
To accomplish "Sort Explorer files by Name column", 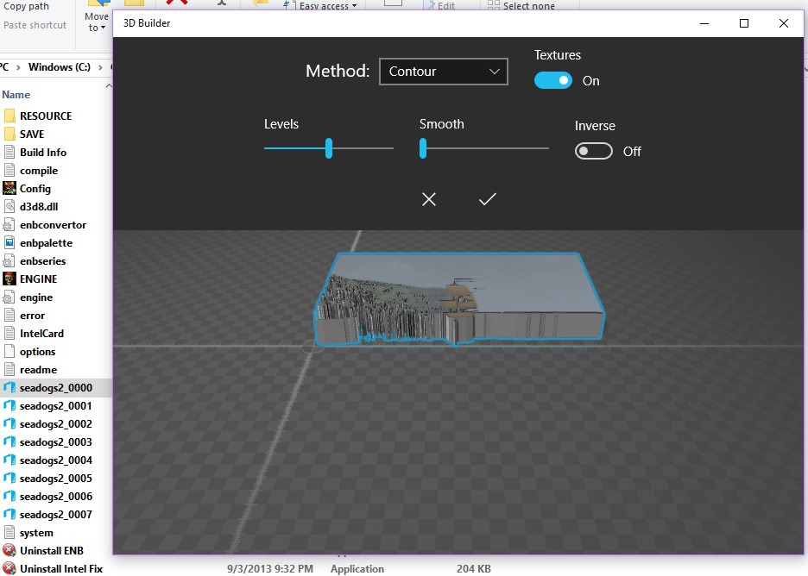I will (16, 95).
